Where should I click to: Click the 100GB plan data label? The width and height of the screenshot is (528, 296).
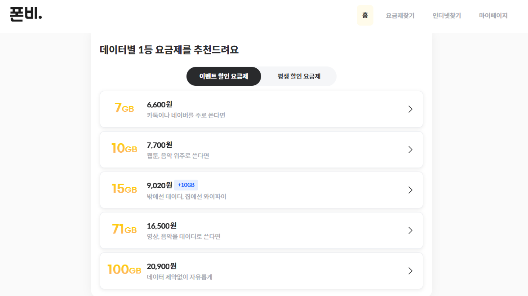click(x=124, y=269)
